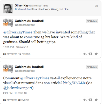Viewport: 102px width, 104px height.
Task: Retweet the tweet mentioning @jackwdavenport
Action: 91,100
